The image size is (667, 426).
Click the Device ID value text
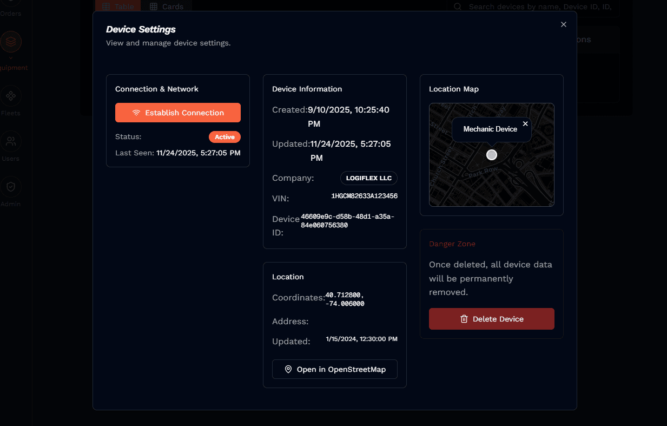click(x=347, y=221)
